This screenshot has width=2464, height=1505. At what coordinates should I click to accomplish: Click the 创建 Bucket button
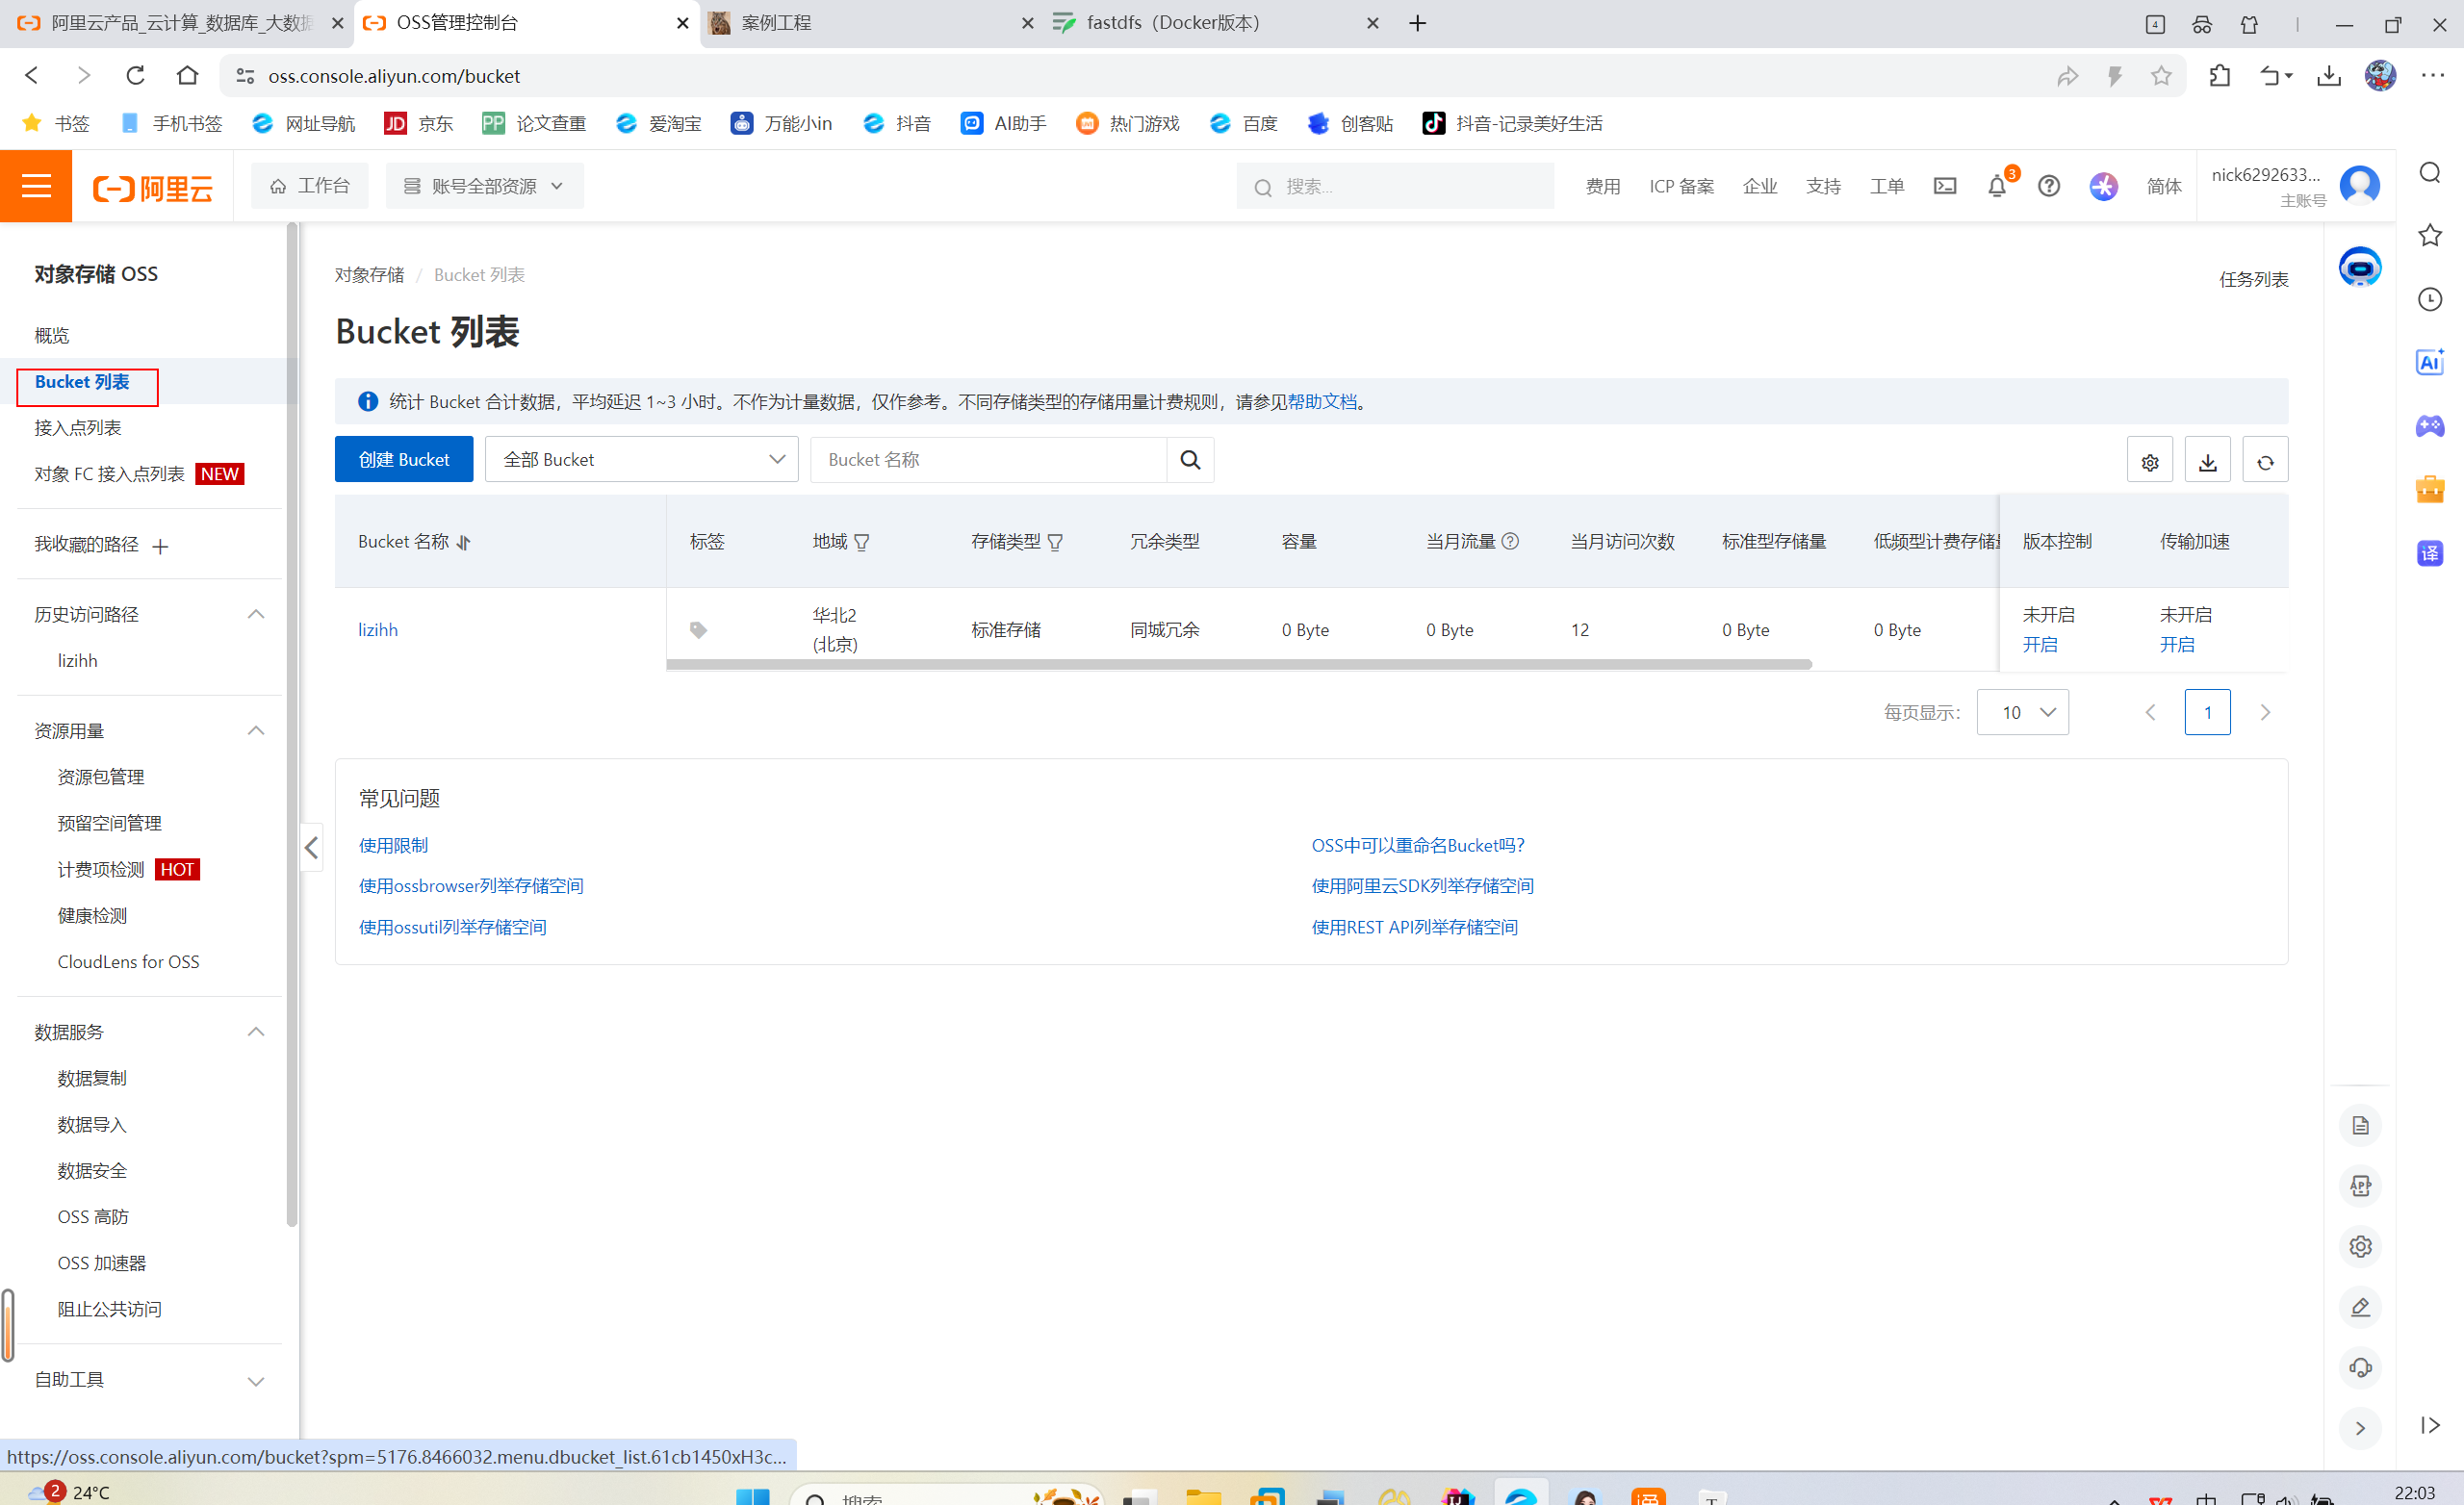click(x=403, y=460)
